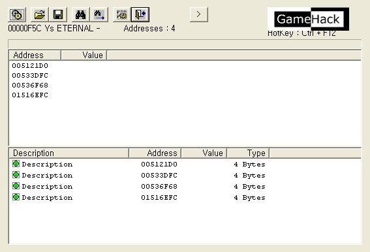Click the search next binoculars arrow icon

click(x=99, y=14)
